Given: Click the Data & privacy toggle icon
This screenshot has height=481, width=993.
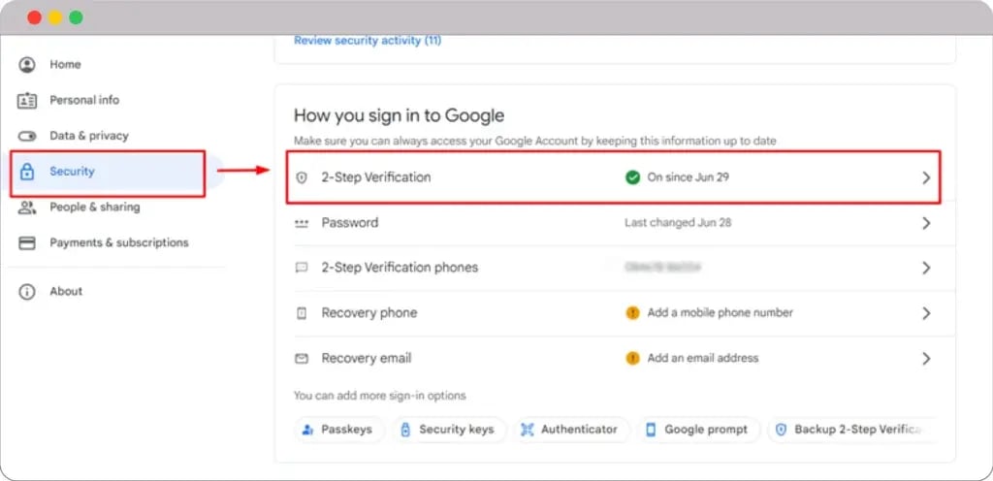Looking at the screenshot, I should 27,136.
